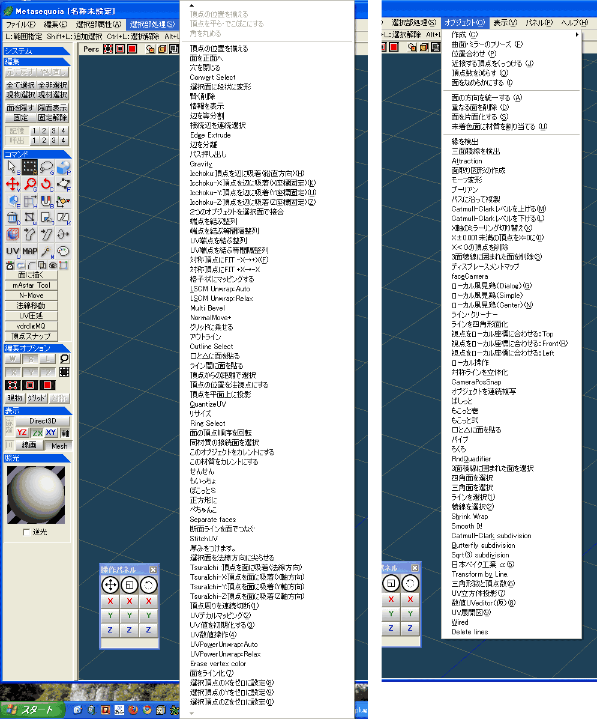Toggle the 線画 wireframe button
The height and width of the screenshot is (719, 612).
click(x=29, y=445)
